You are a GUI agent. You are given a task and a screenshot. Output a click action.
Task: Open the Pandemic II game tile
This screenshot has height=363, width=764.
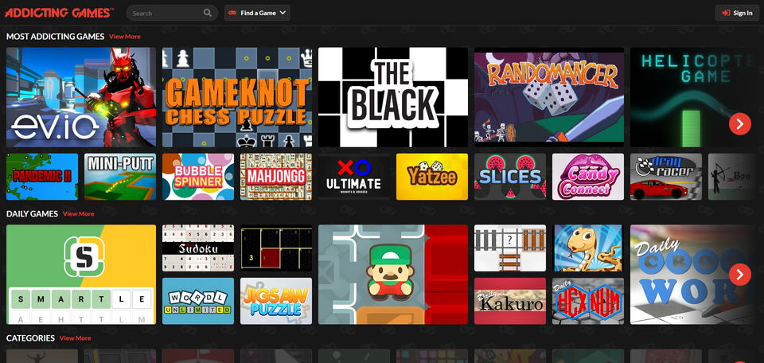(x=42, y=177)
